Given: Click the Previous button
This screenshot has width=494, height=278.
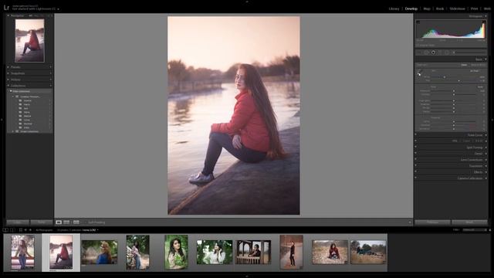Looking at the screenshot, I should pos(432,222).
